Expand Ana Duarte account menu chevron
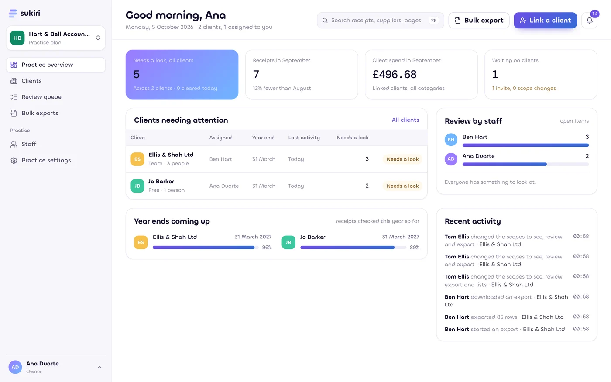Screen dimensions: 611x382 100,367
